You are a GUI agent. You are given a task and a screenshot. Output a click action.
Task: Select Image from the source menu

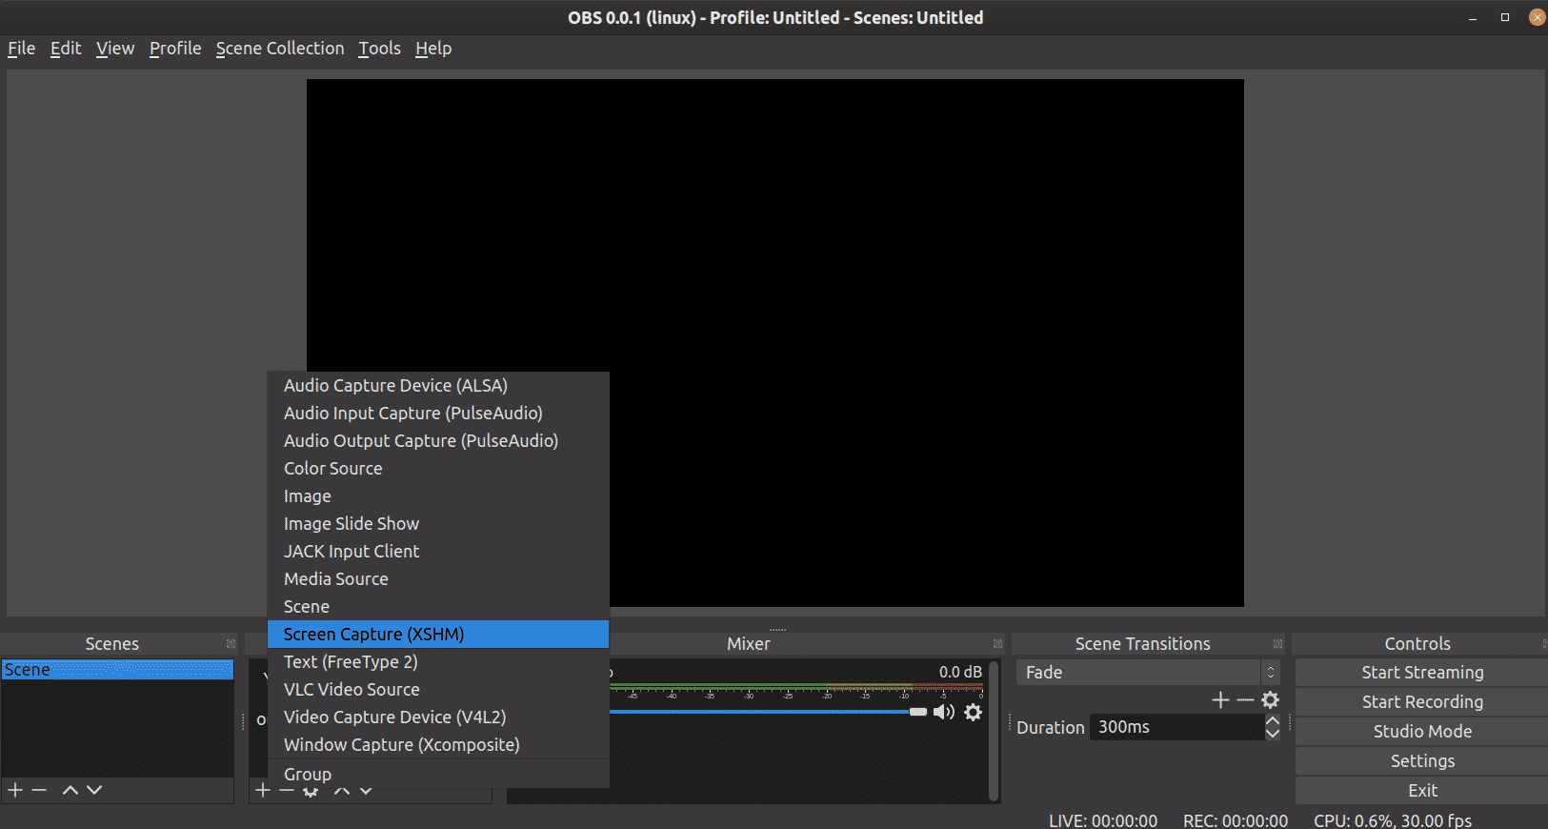pyautogui.click(x=438, y=495)
